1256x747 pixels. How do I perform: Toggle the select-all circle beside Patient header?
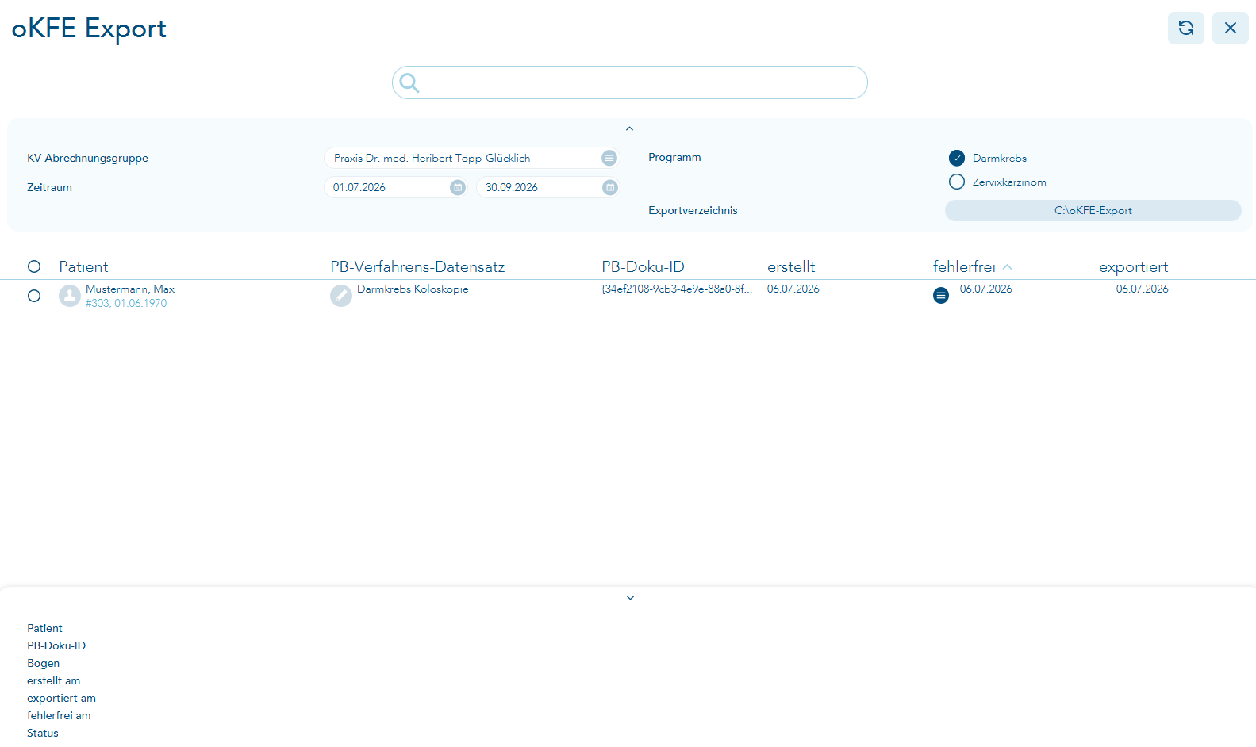tap(34, 266)
